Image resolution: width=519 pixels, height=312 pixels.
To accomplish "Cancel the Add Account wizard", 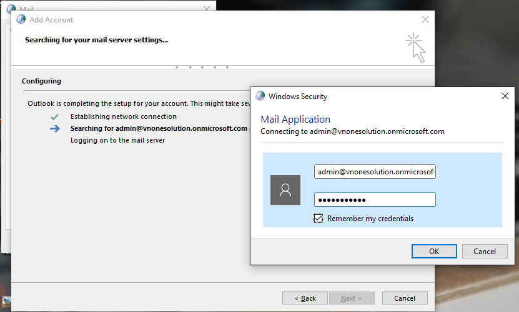I will click(405, 298).
